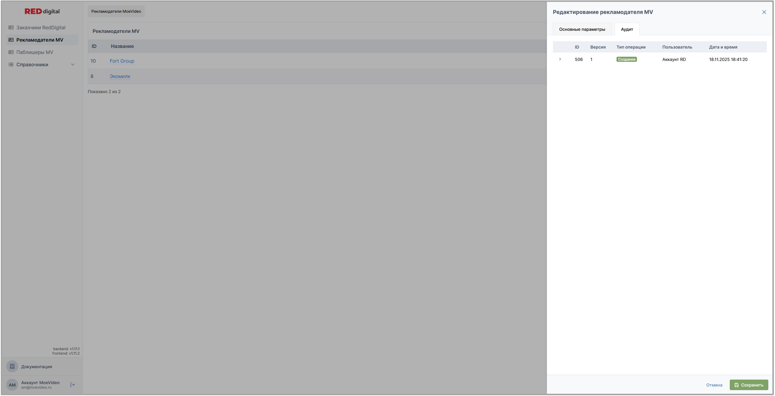Click the Справочники list icon

click(x=11, y=65)
